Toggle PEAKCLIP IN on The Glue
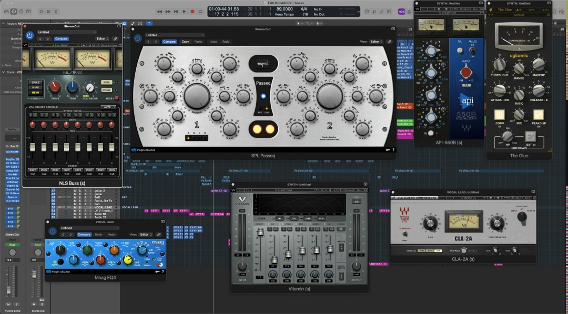 pyautogui.click(x=539, y=115)
